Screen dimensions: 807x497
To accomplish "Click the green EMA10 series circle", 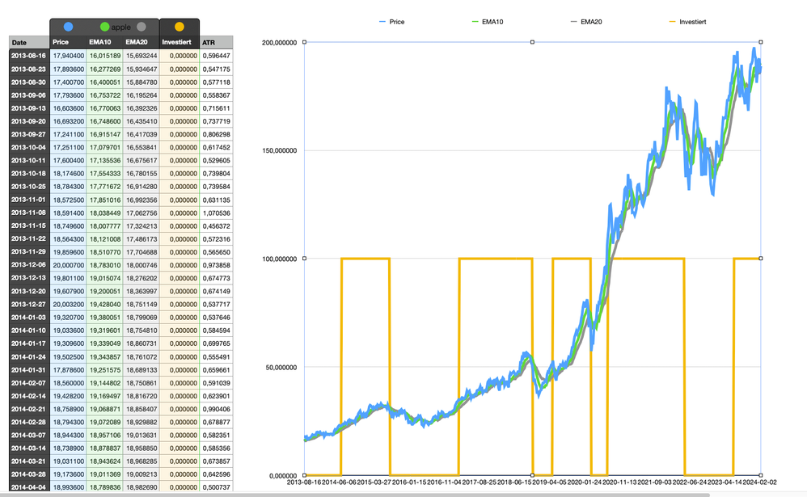I will [105, 27].
